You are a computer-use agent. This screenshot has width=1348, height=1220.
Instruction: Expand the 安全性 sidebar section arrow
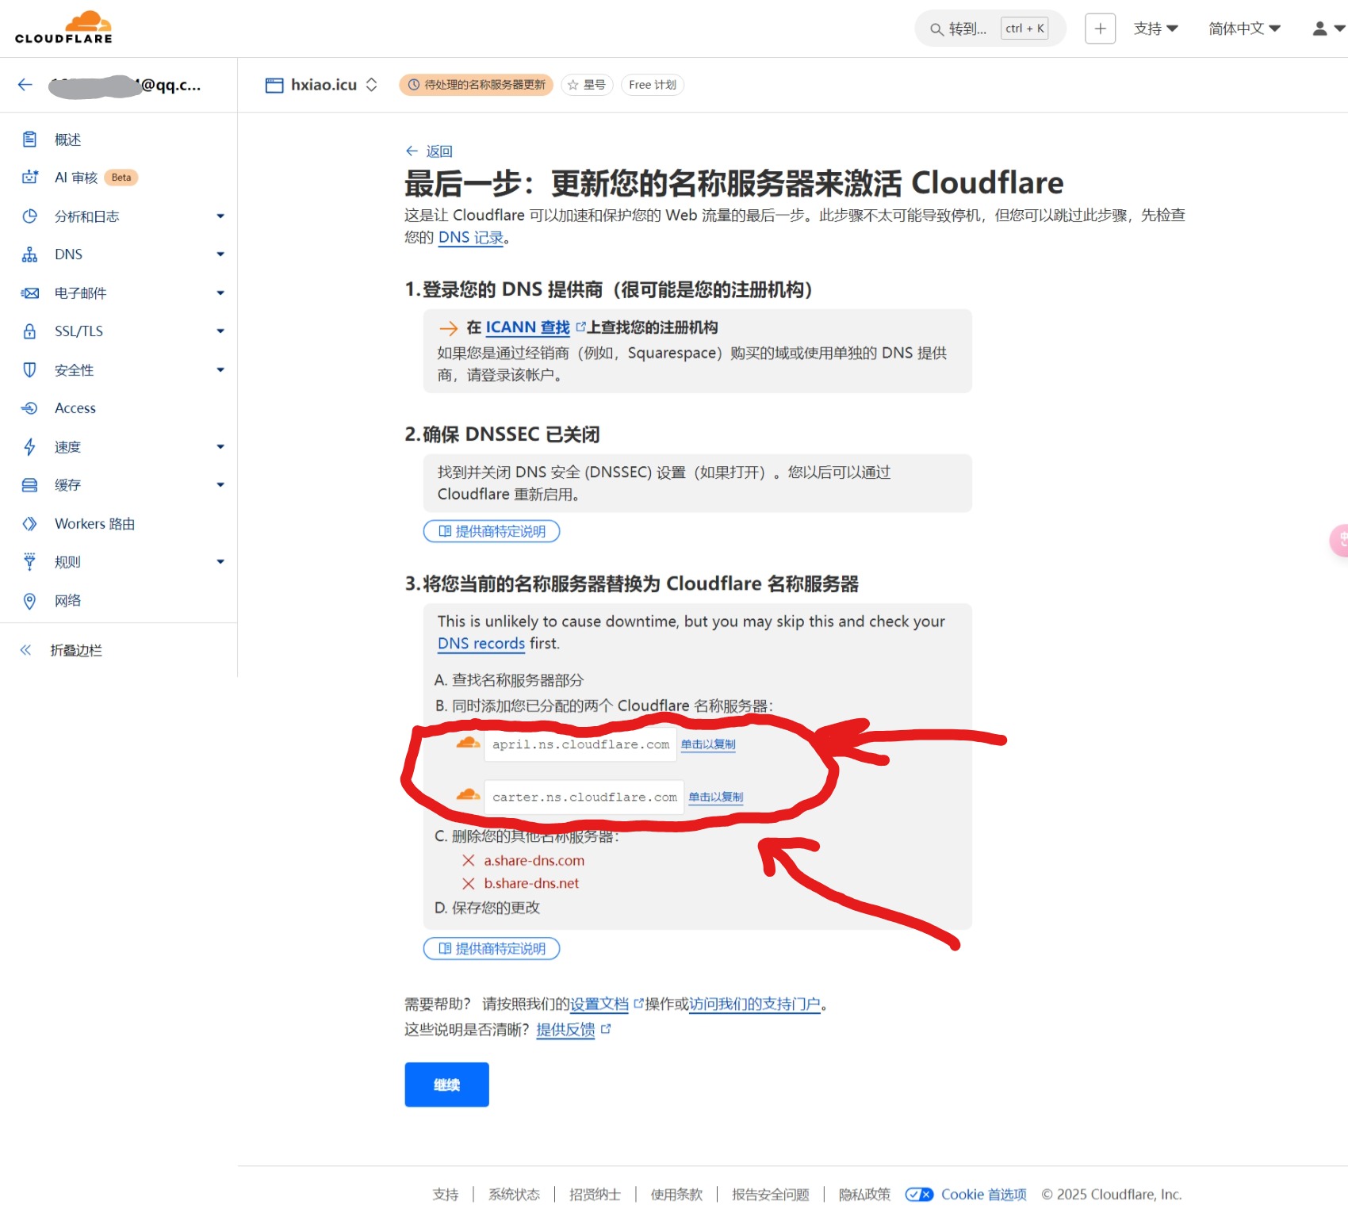220,370
